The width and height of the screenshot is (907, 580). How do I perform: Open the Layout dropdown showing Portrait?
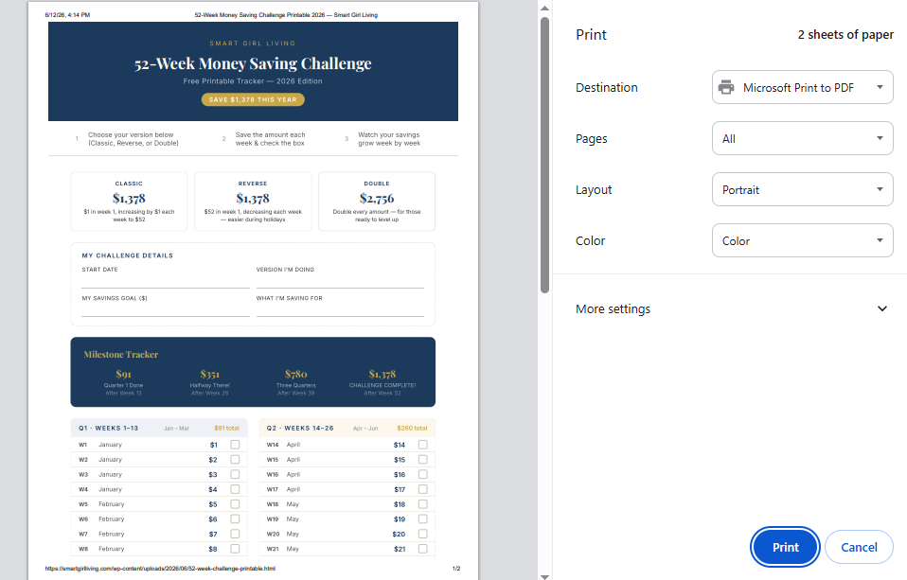[802, 189]
